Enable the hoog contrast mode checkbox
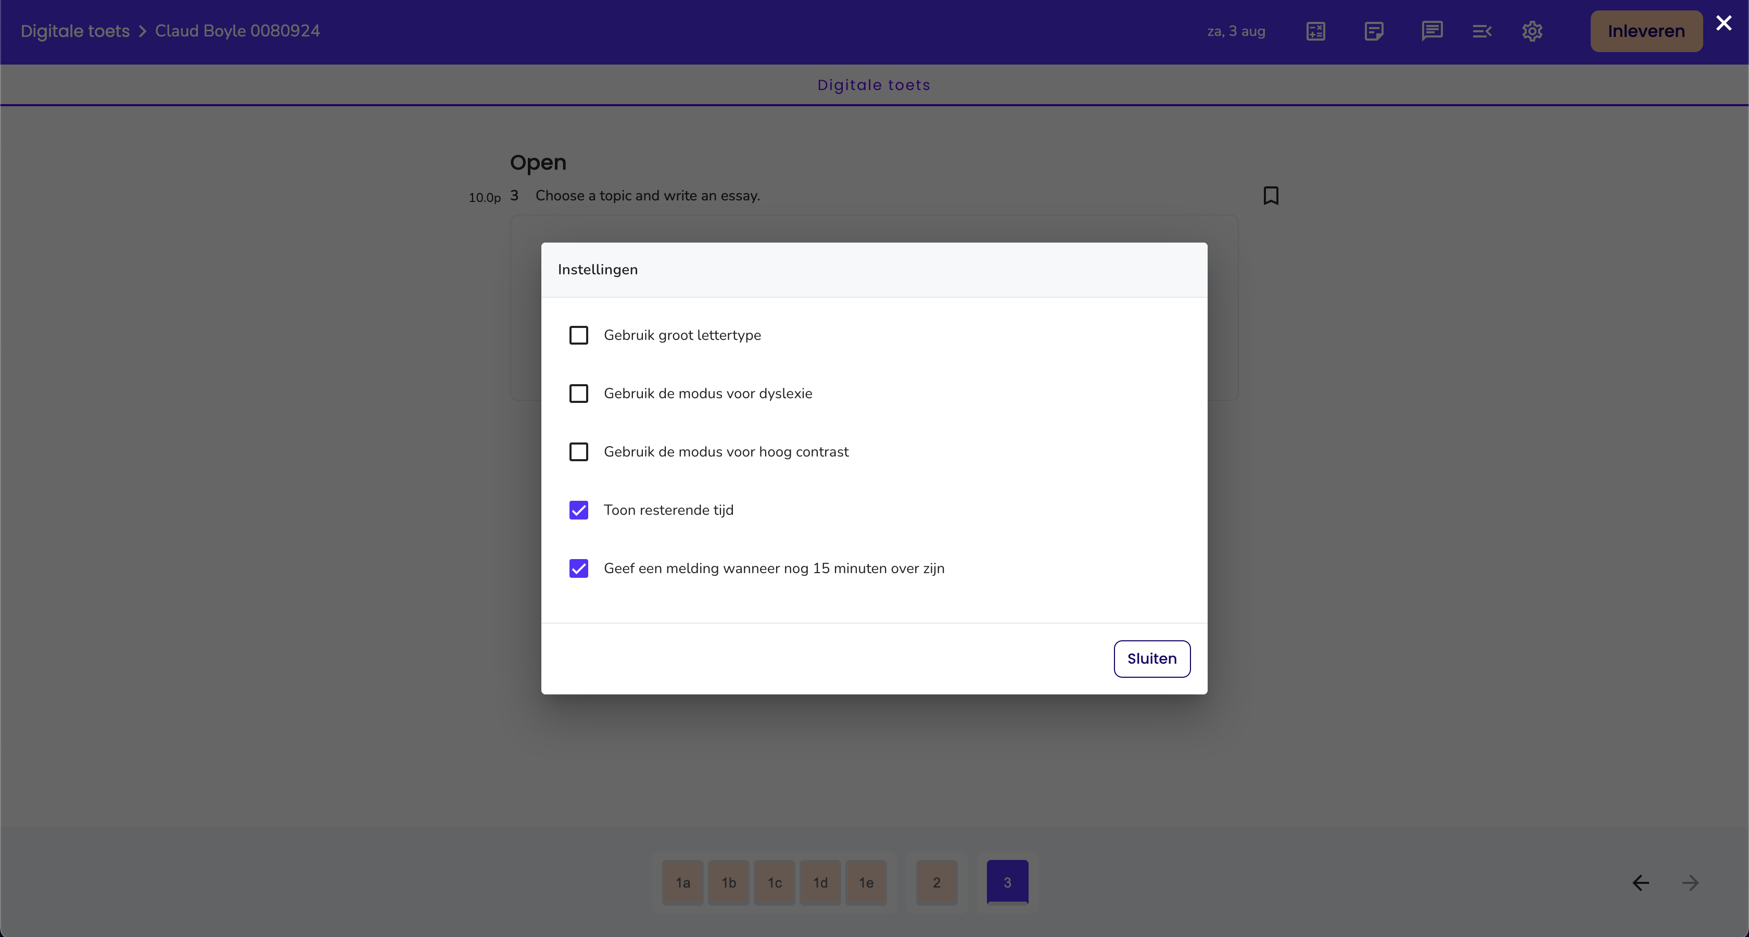This screenshot has width=1749, height=937. click(578, 452)
